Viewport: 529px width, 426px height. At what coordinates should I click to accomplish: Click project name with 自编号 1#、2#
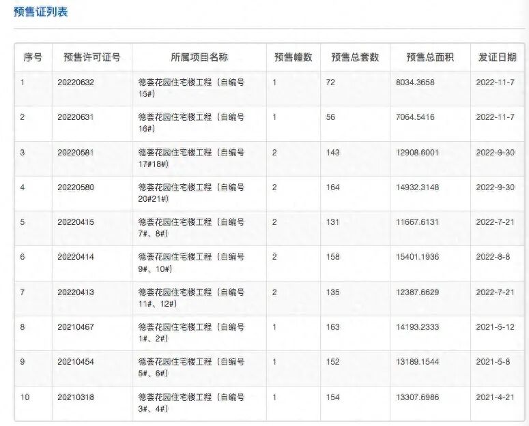tap(191, 333)
